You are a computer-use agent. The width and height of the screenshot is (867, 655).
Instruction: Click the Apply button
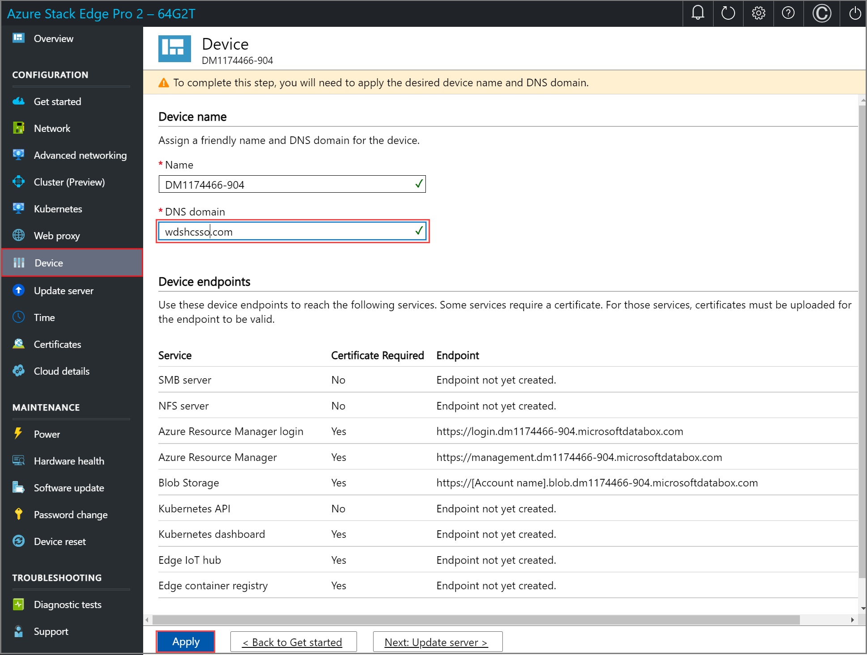click(x=186, y=641)
